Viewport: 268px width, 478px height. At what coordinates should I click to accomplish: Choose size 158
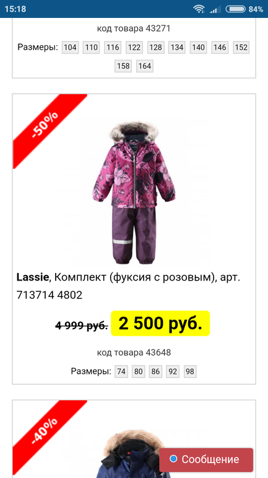click(123, 66)
